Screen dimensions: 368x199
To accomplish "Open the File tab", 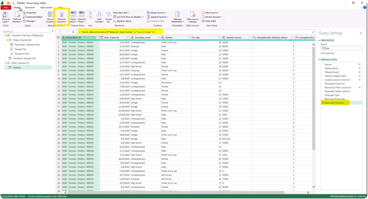I will pyautogui.click(x=5, y=7).
